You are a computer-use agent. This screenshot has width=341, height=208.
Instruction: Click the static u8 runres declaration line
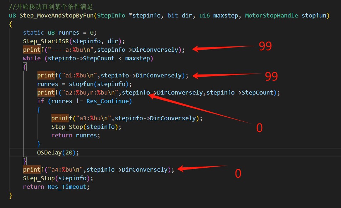click(x=60, y=33)
